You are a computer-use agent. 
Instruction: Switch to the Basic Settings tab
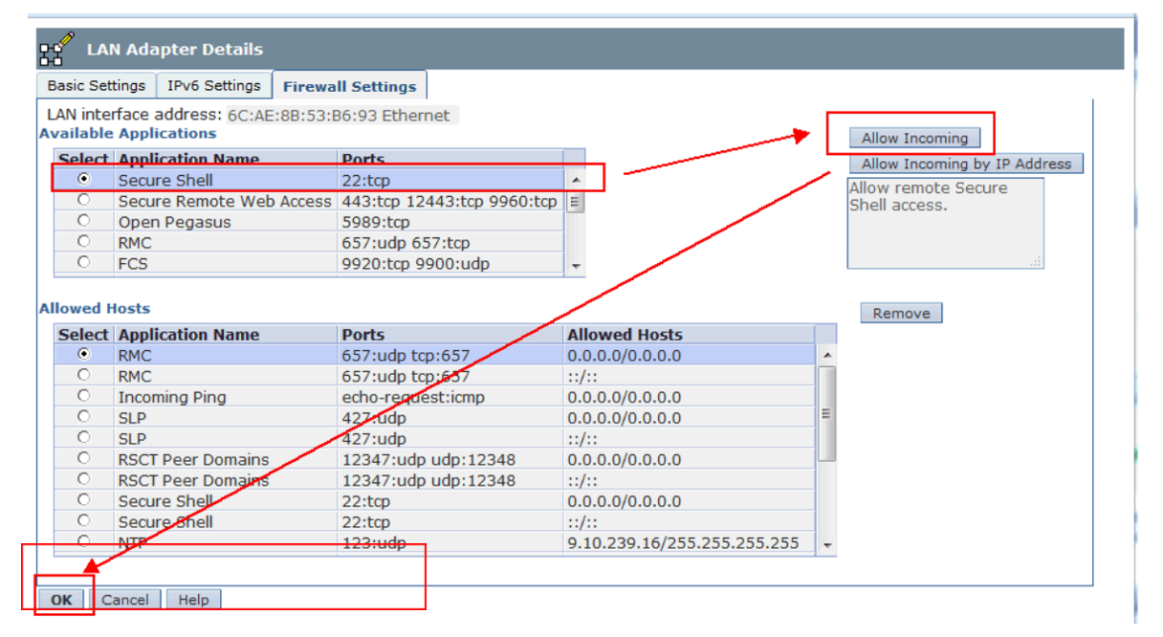click(97, 85)
